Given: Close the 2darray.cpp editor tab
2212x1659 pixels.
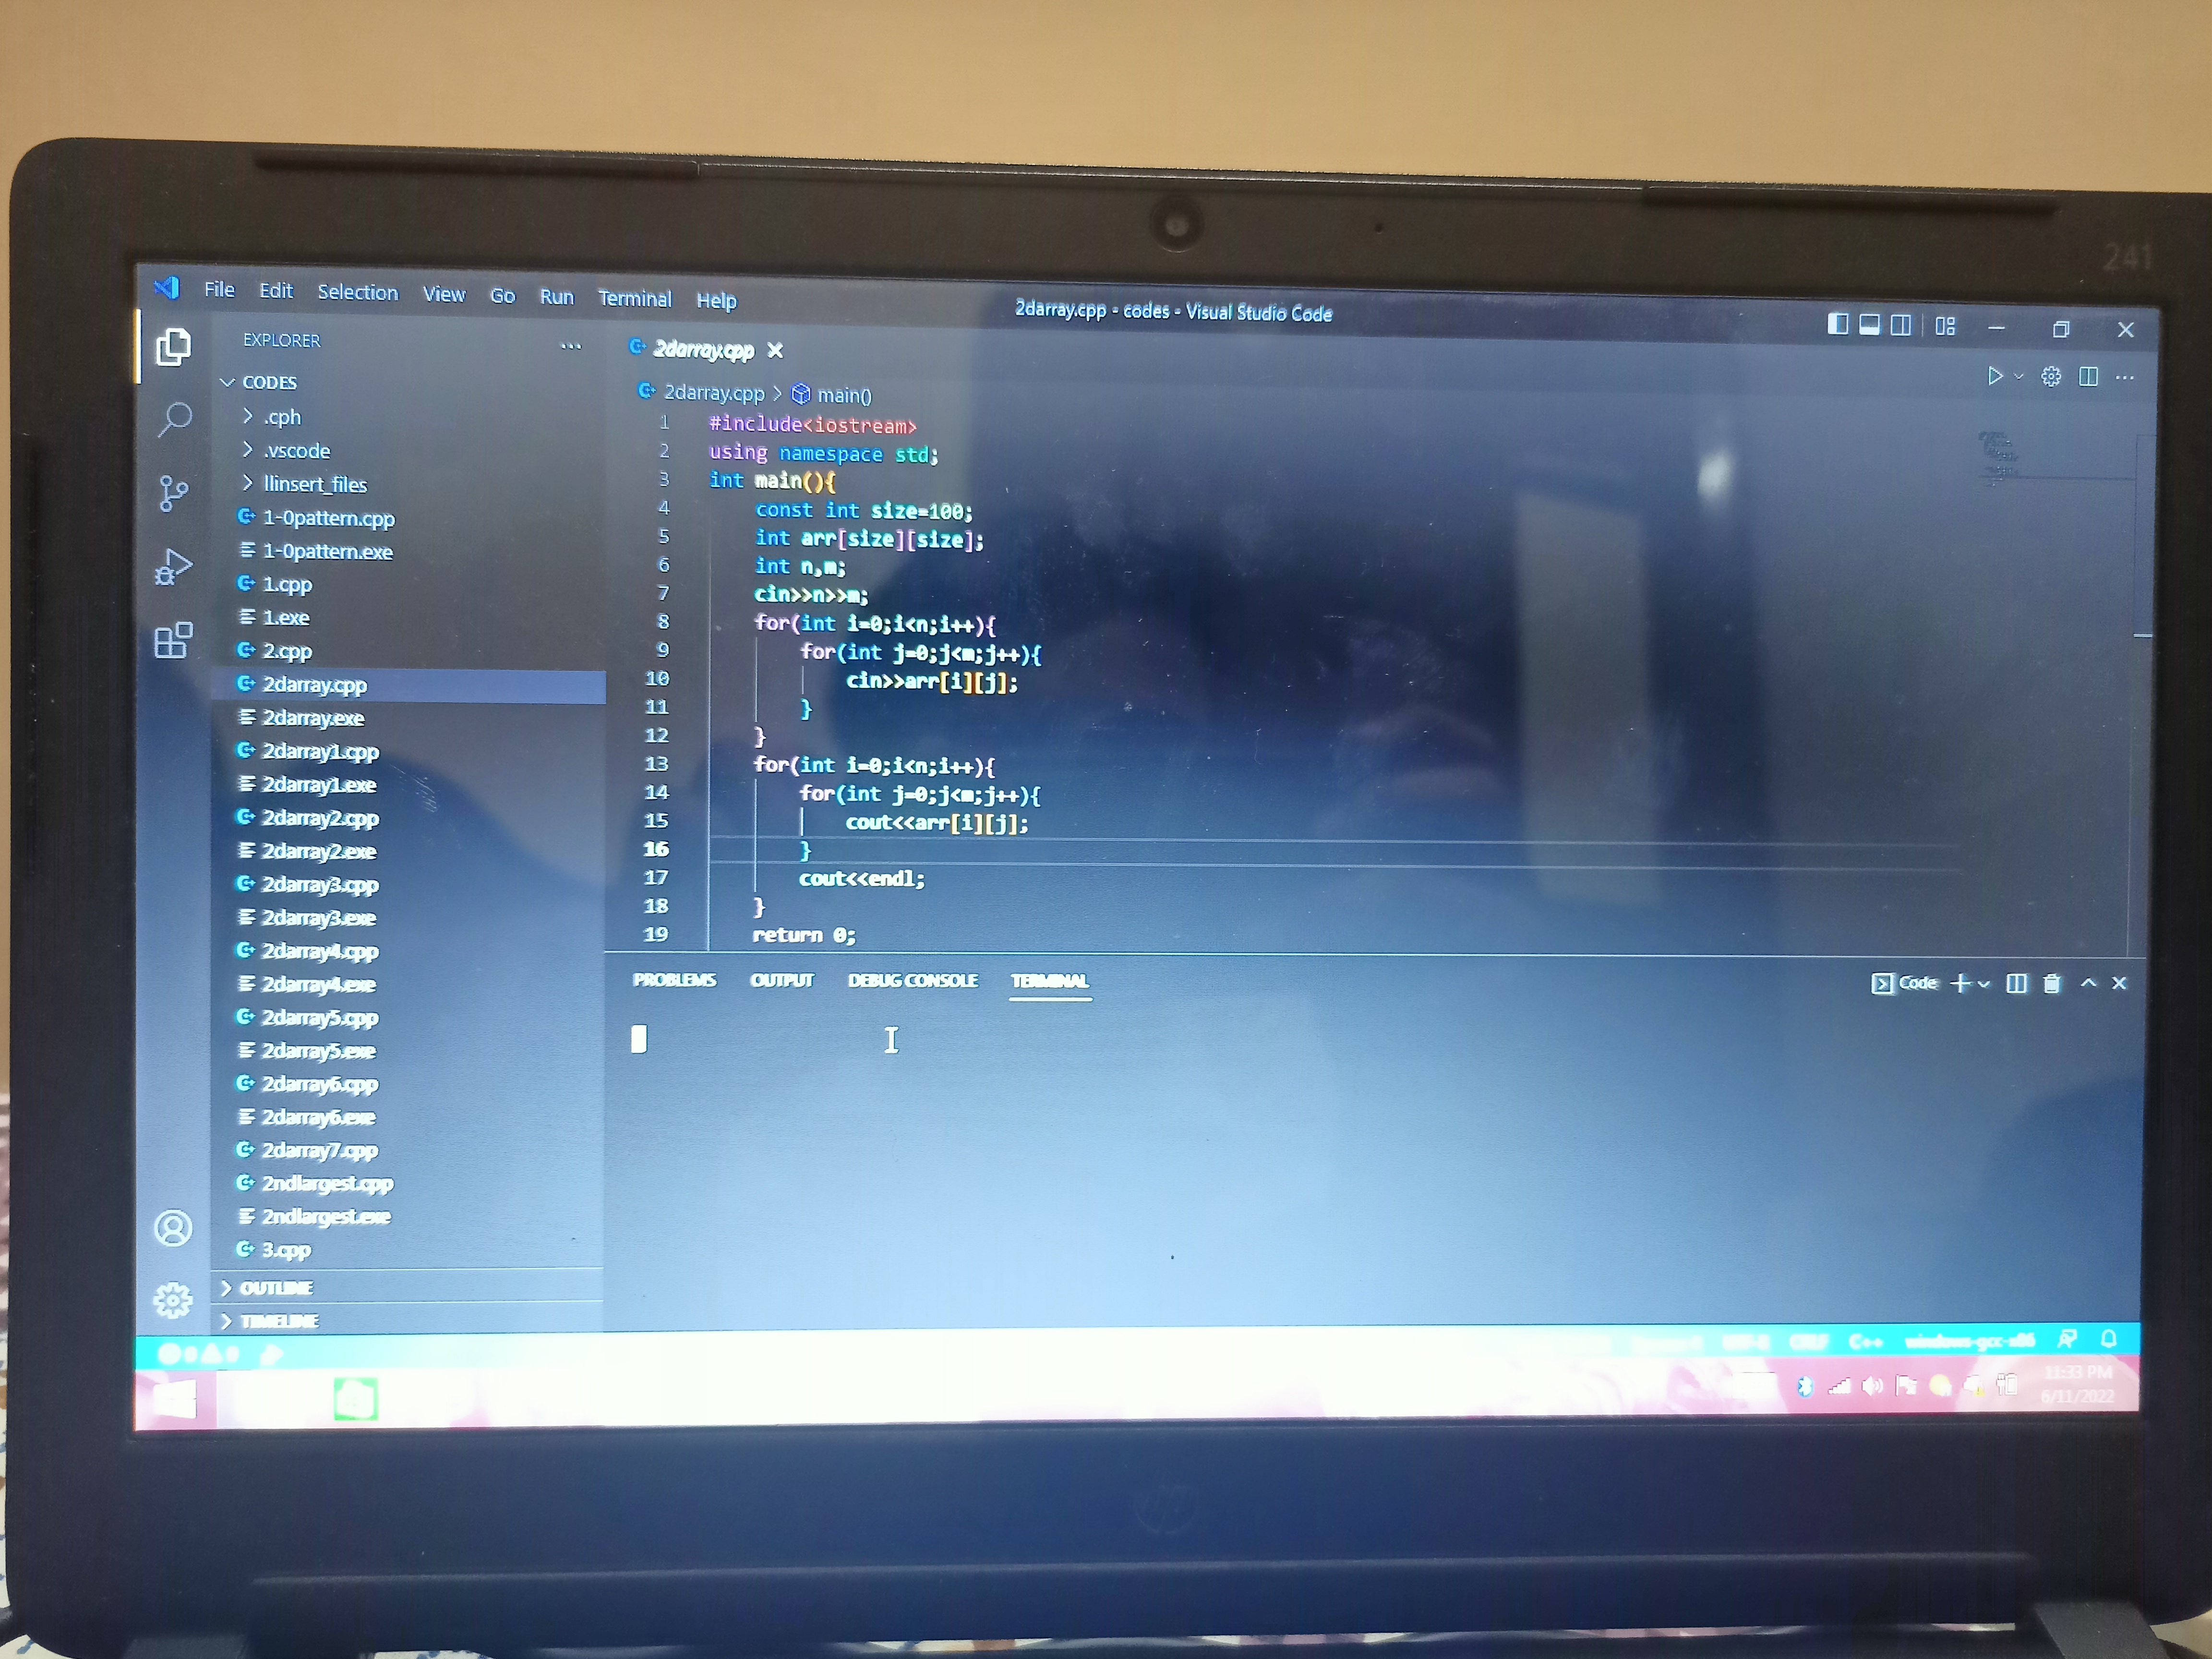Looking at the screenshot, I should click(775, 350).
